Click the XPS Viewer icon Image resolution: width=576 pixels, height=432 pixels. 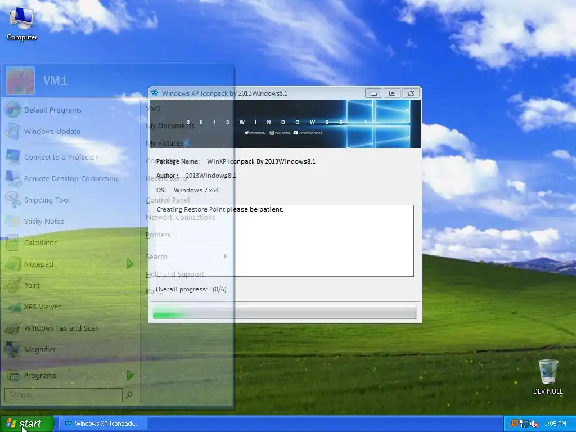pos(13,307)
